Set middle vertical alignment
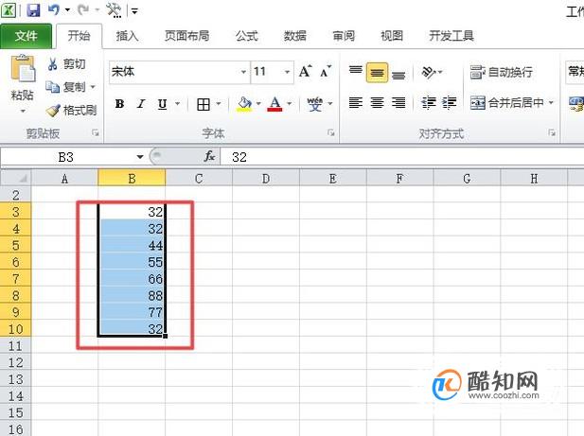This screenshot has height=436, width=584. click(x=377, y=73)
